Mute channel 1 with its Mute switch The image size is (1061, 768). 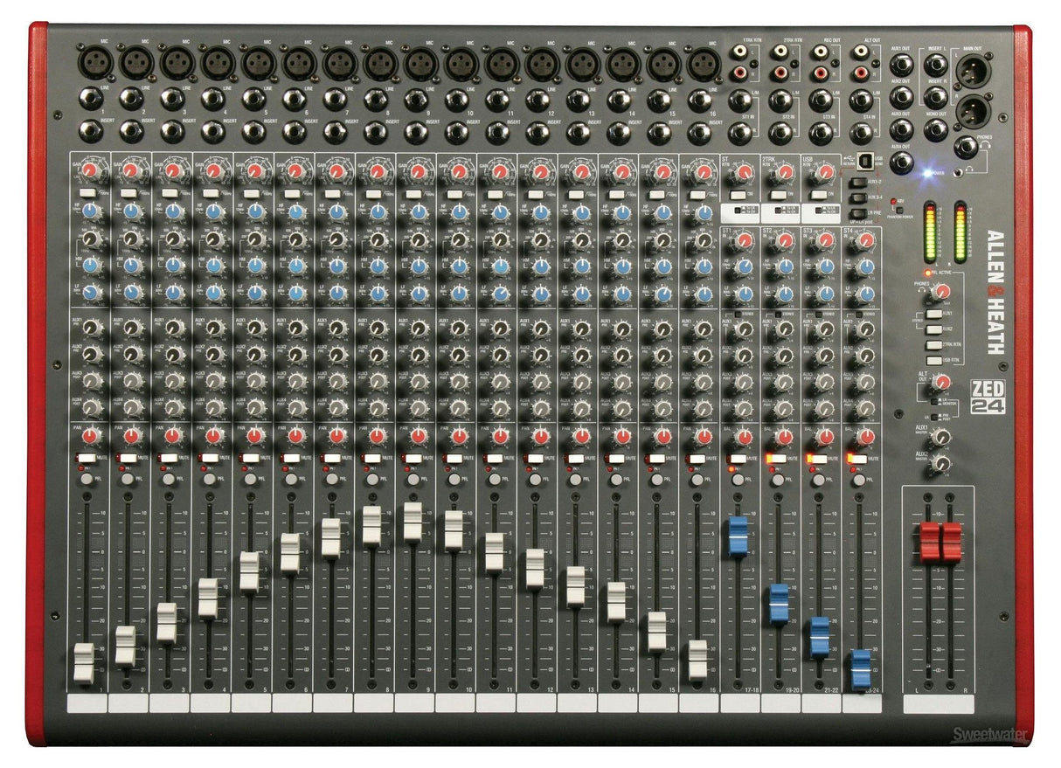click(x=85, y=458)
